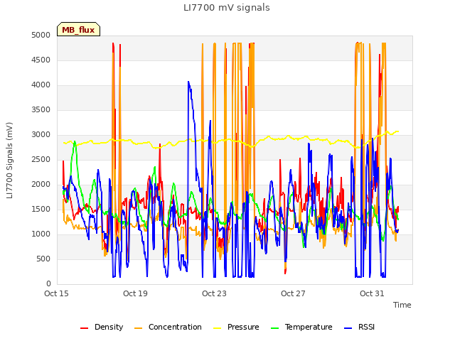
Task: Click the 3000 y-axis tick label
Action: click(x=41, y=134)
